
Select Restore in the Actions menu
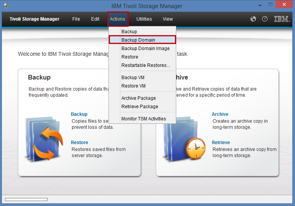click(x=143, y=57)
